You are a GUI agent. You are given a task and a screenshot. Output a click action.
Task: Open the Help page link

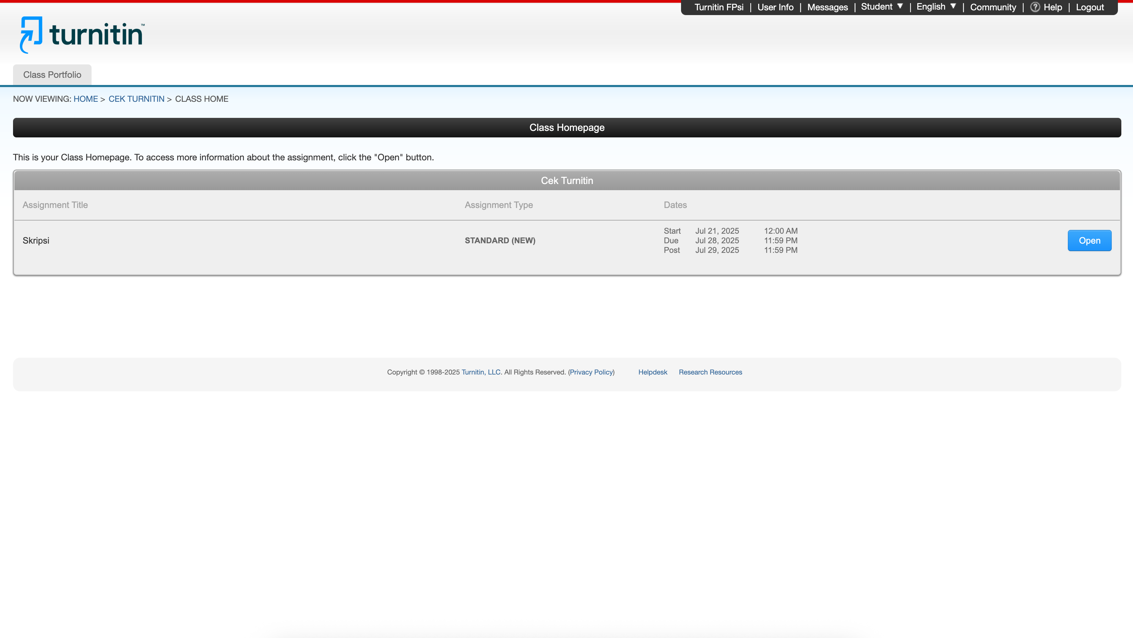tap(1052, 7)
